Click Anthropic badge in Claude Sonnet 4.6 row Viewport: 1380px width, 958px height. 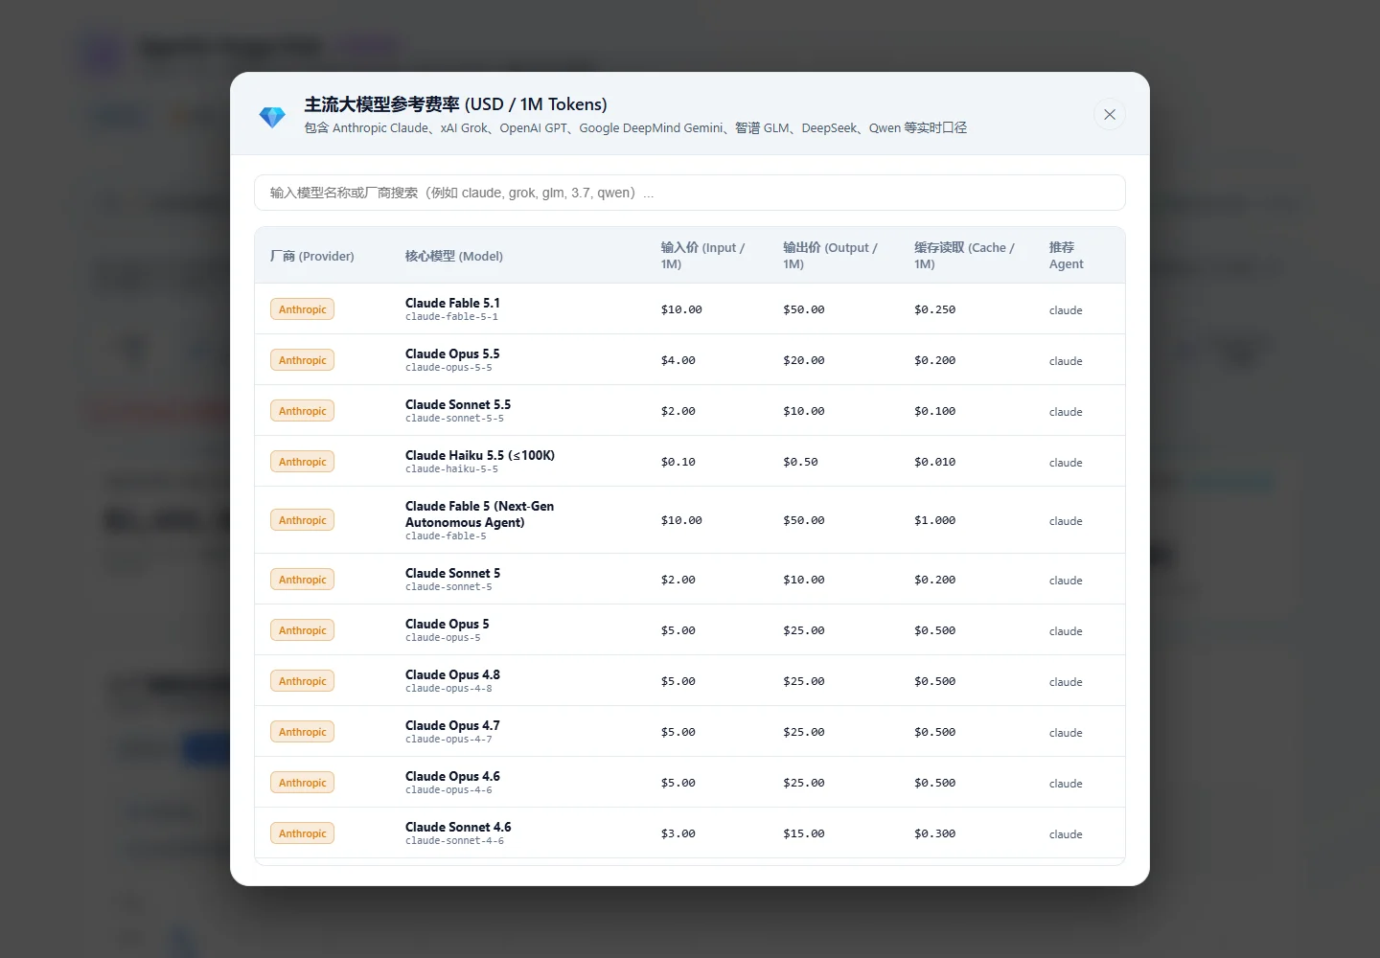[x=302, y=833]
